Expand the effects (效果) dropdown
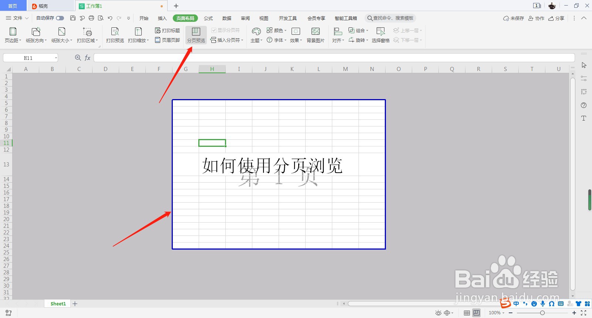592x318 pixels. point(301,40)
